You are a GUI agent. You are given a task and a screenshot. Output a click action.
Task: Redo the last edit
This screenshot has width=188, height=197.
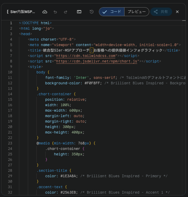point(66,12)
